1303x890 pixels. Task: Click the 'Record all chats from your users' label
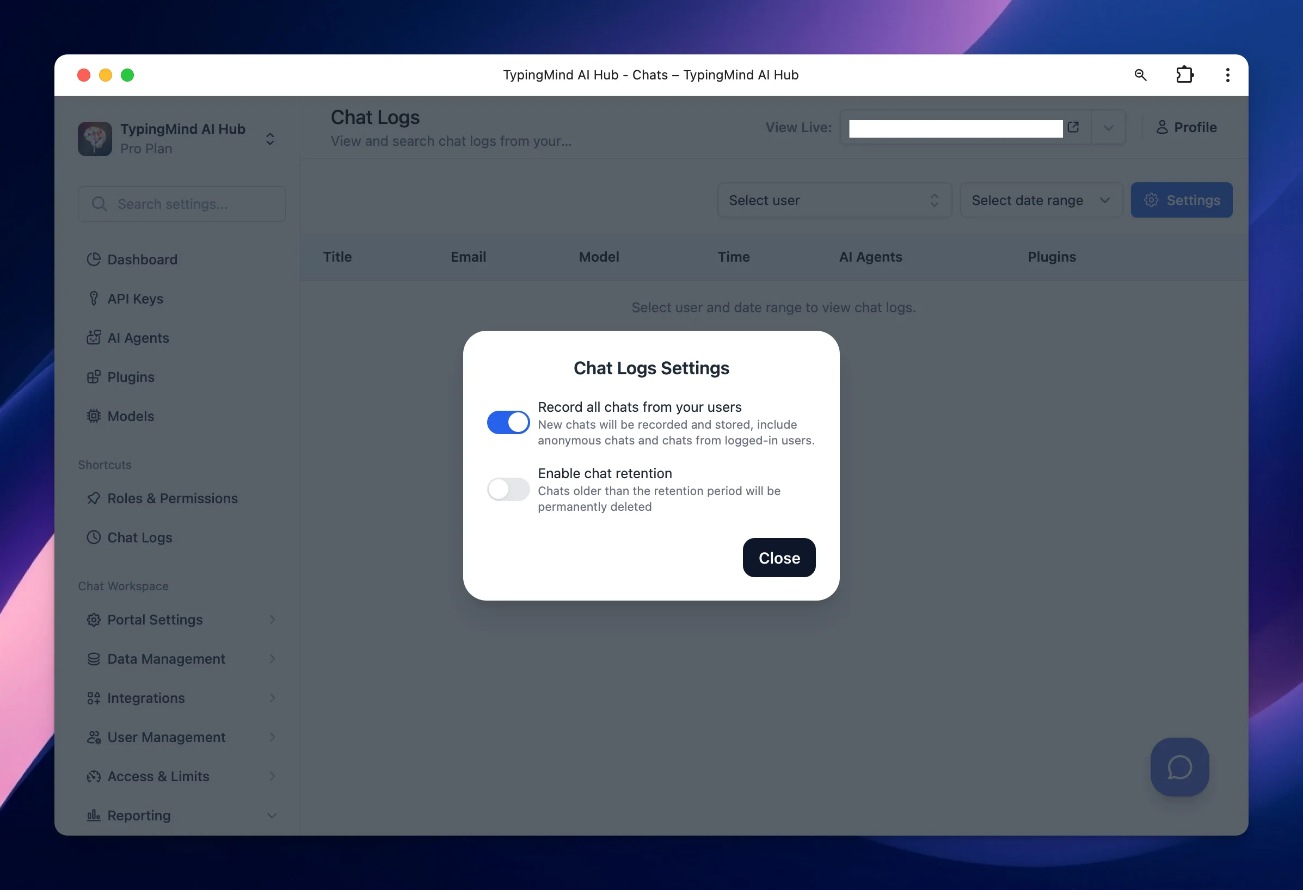[x=640, y=407]
